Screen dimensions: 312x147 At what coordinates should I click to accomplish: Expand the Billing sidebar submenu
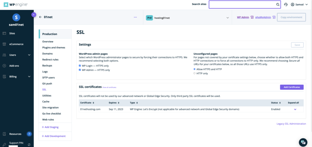tap(29, 77)
